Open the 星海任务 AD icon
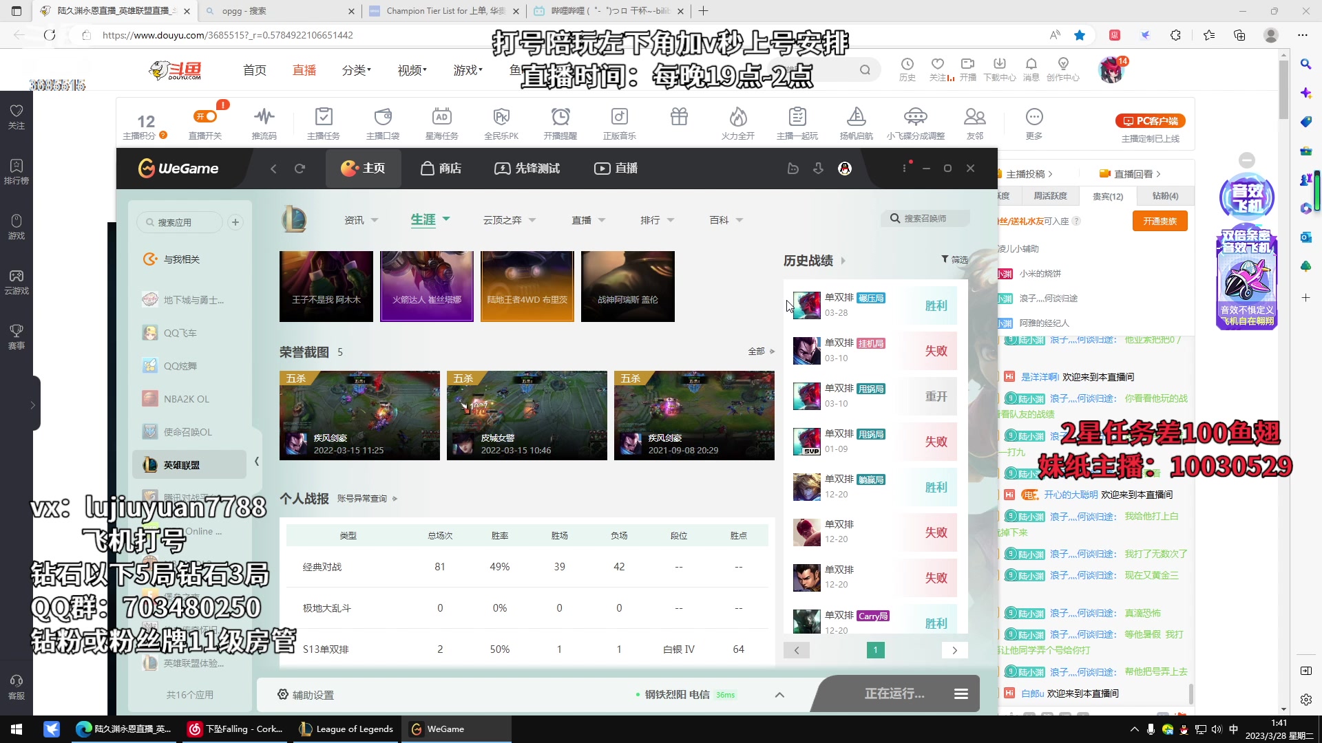This screenshot has width=1322, height=743. click(x=442, y=117)
